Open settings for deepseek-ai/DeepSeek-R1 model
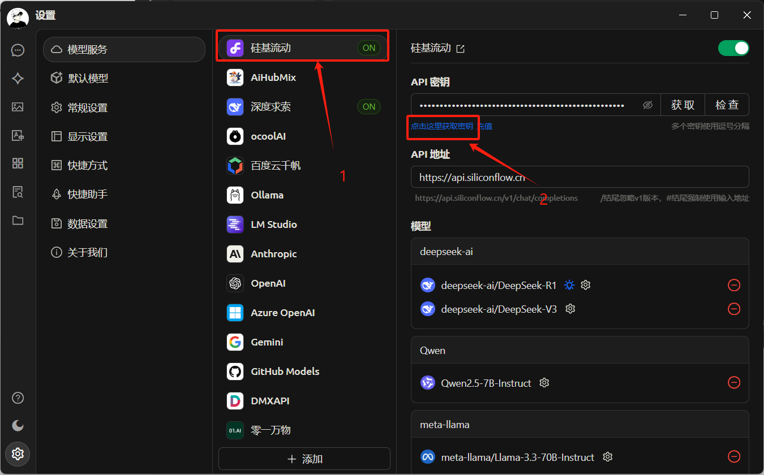This screenshot has width=764, height=475. click(x=586, y=285)
